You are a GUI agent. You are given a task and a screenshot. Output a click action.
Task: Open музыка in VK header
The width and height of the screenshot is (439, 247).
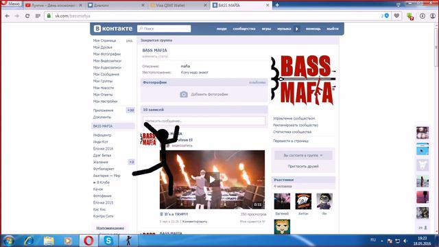coord(284,29)
